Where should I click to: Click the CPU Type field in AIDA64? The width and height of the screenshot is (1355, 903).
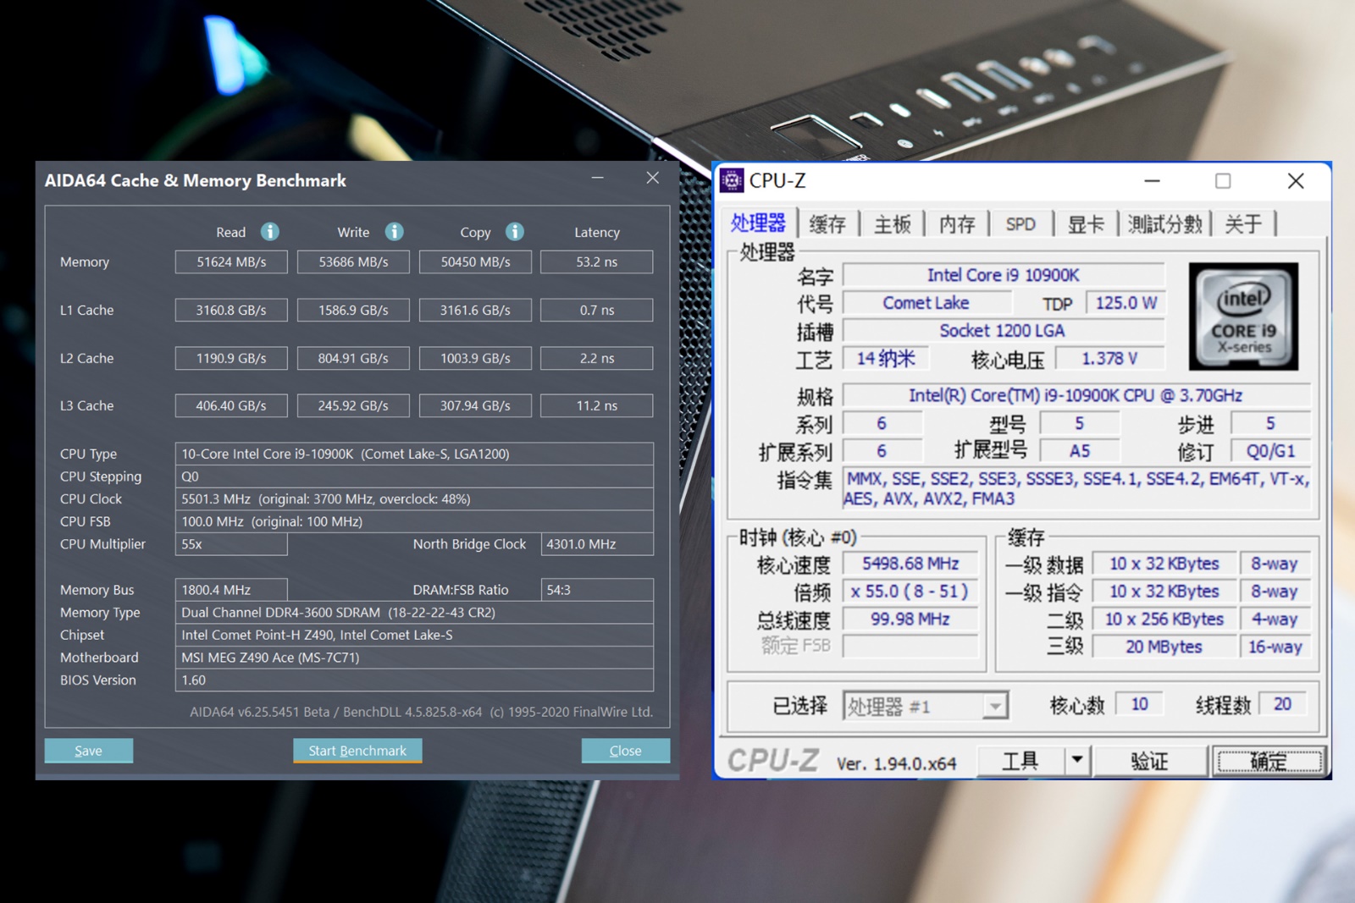[x=414, y=454]
